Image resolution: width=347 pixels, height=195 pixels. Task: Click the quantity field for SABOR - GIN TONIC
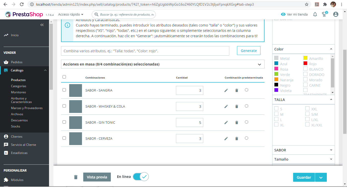tap(189, 123)
